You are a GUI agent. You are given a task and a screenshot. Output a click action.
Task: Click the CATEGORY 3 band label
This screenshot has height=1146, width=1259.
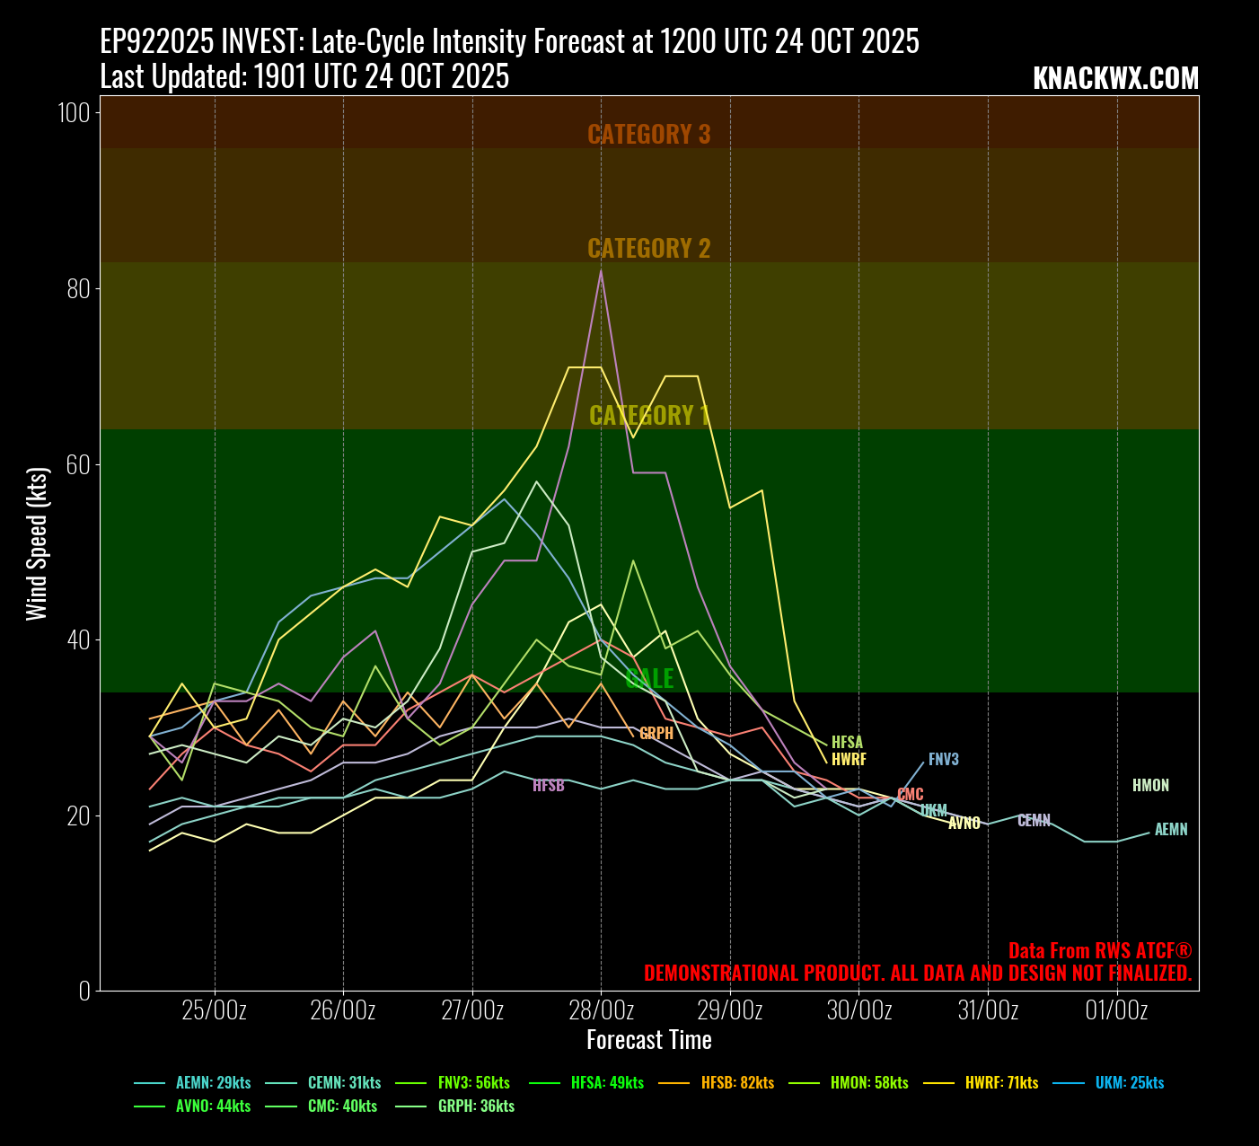click(x=648, y=134)
